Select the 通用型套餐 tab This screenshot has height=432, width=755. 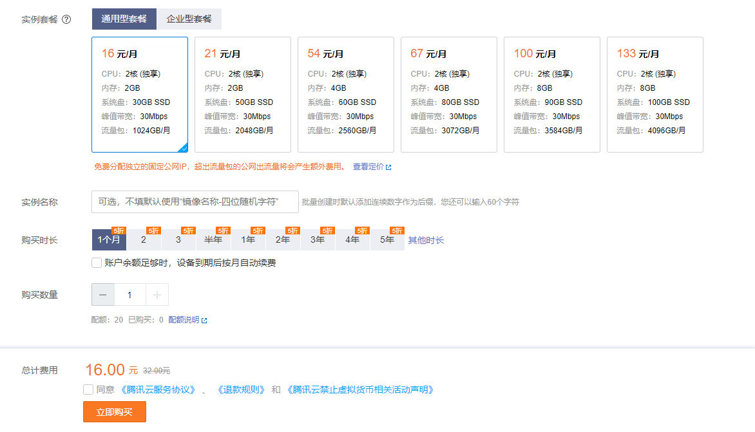[x=124, y=19]
